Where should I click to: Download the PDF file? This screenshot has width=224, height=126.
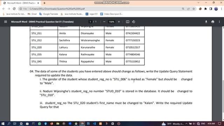(x=206, y=22)
